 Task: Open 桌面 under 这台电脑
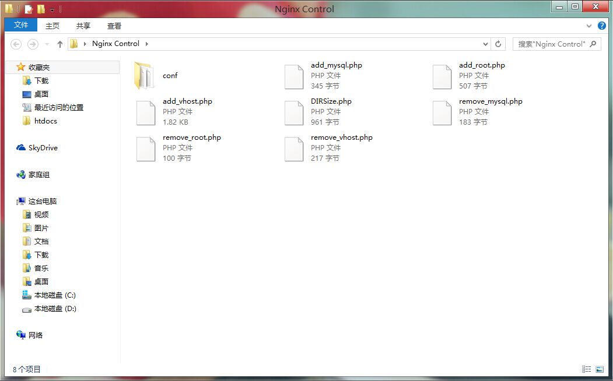(x=36, y=281)
